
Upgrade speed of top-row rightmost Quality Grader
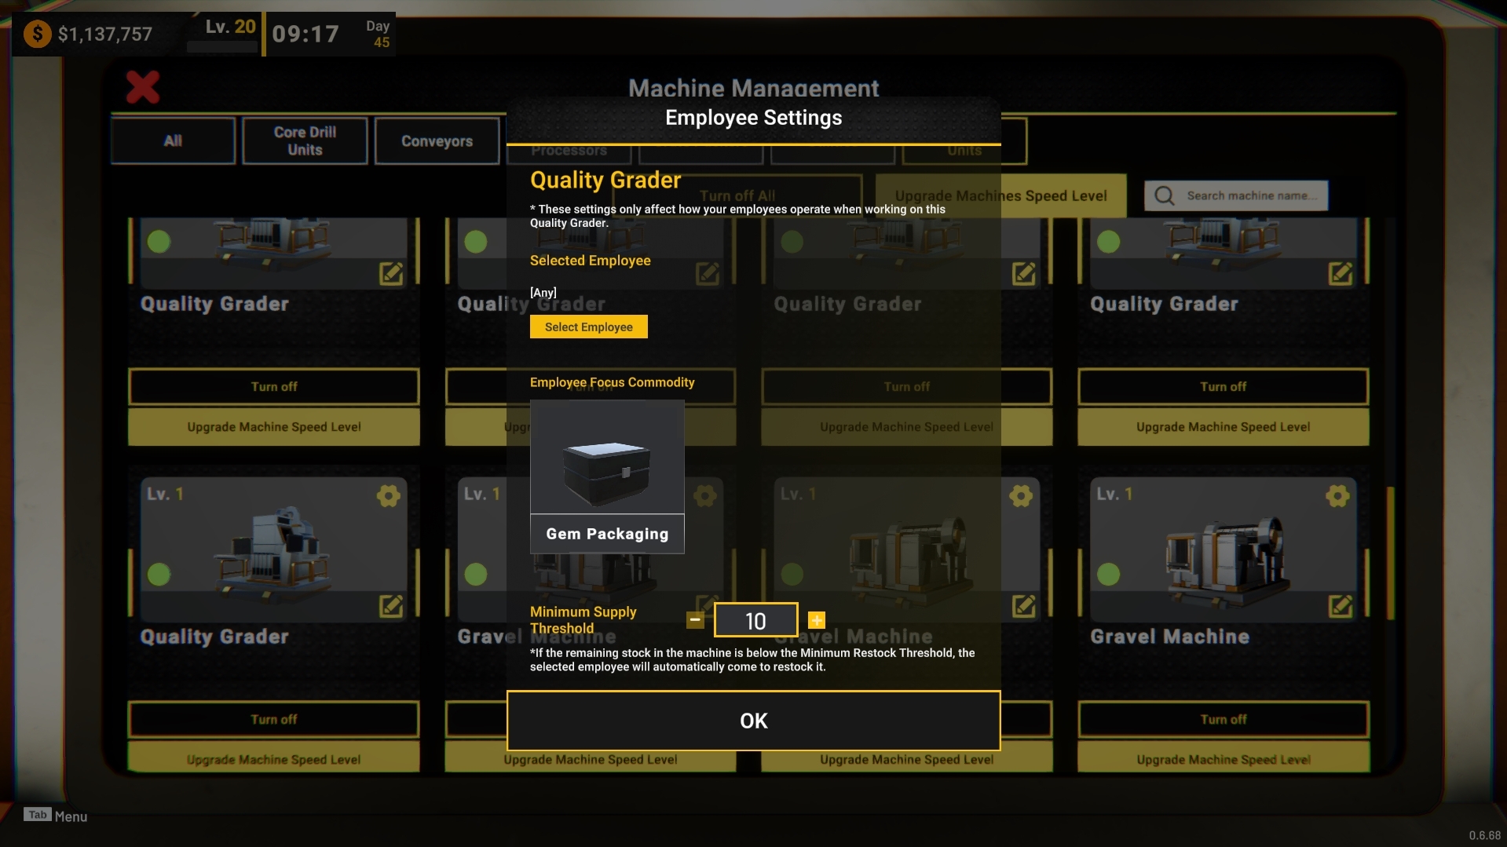pyautogui.click(x=1224, y=427)
